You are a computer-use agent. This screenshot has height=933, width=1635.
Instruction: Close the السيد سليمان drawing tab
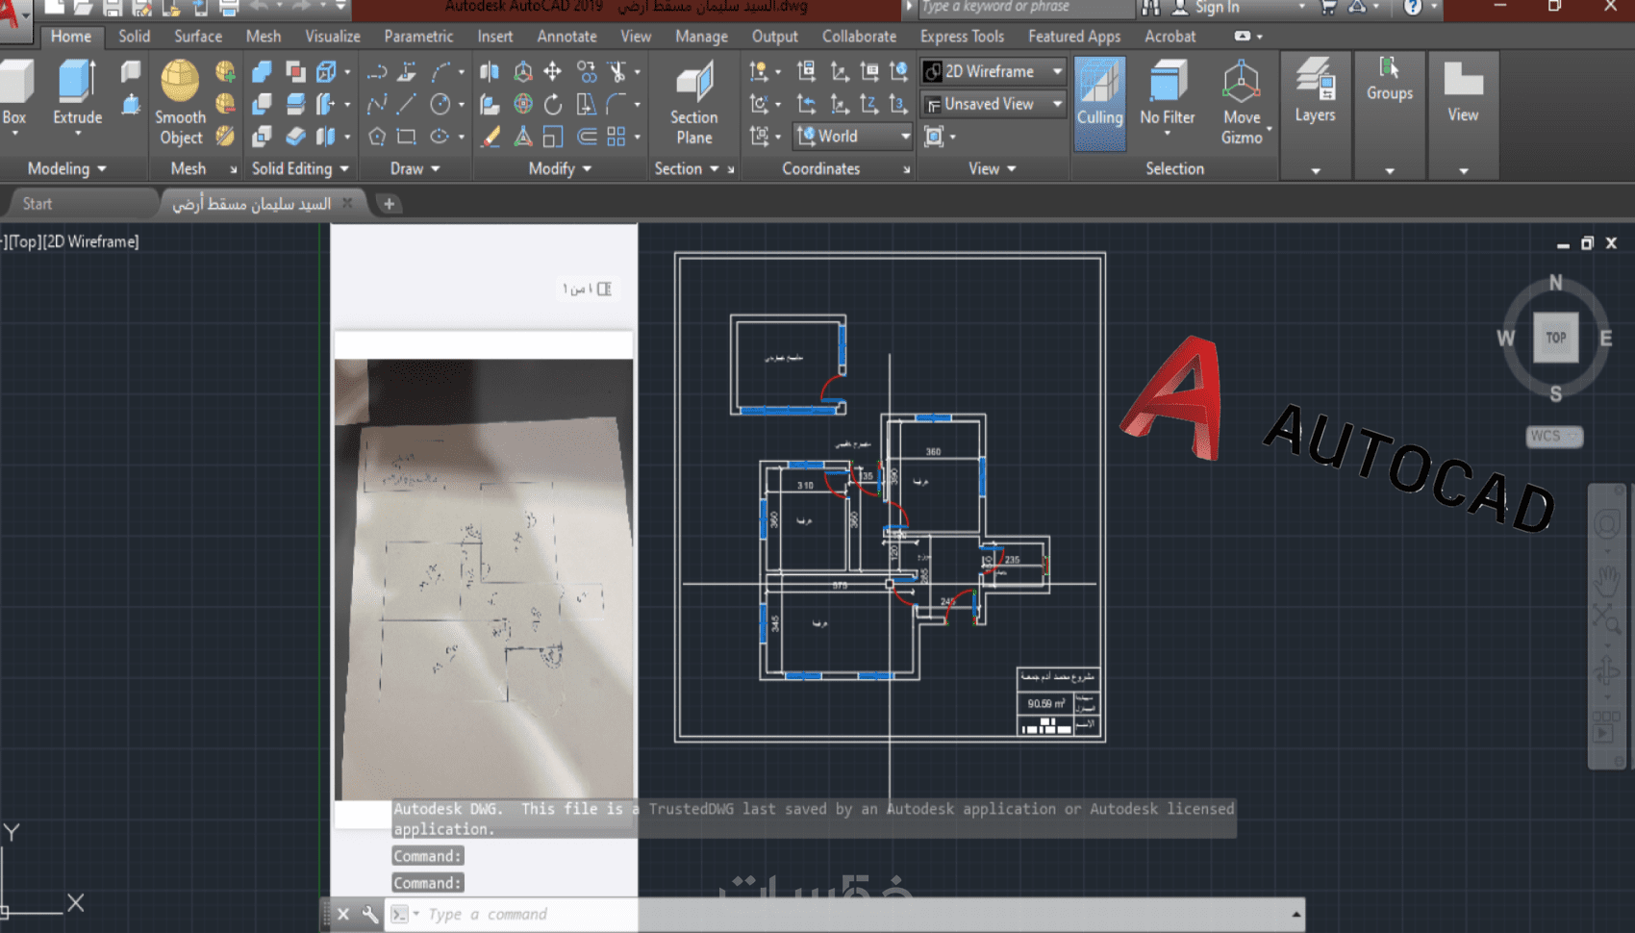point(347,203)
